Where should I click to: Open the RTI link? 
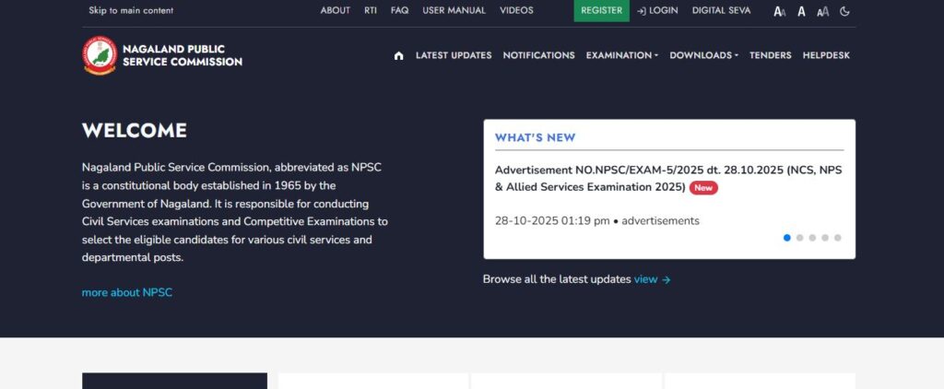(x=371, y=11)
